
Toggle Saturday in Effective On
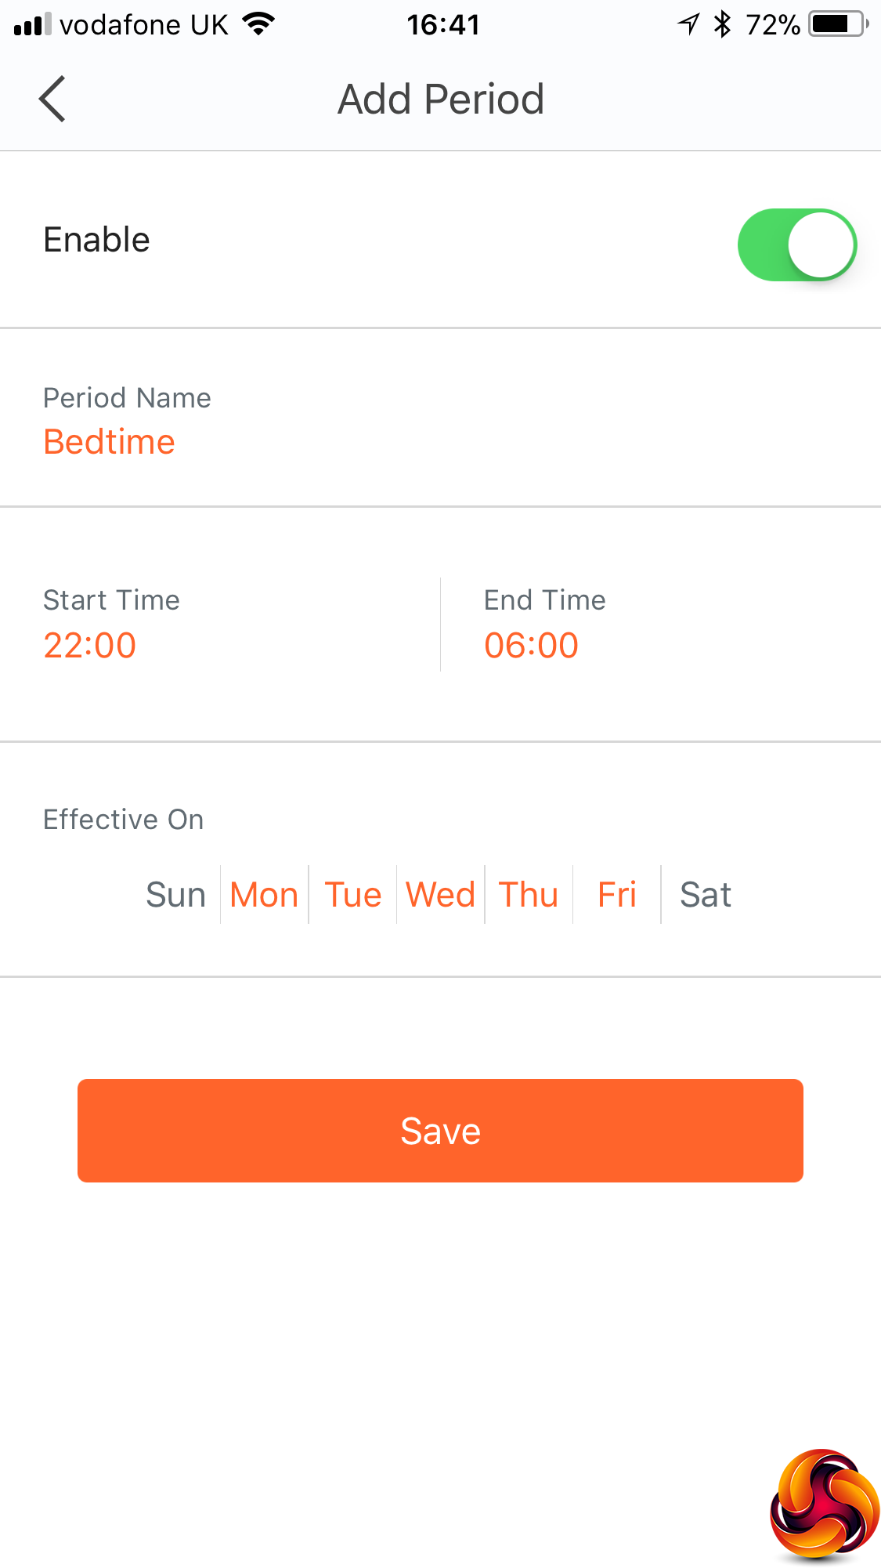click(705, 895)
